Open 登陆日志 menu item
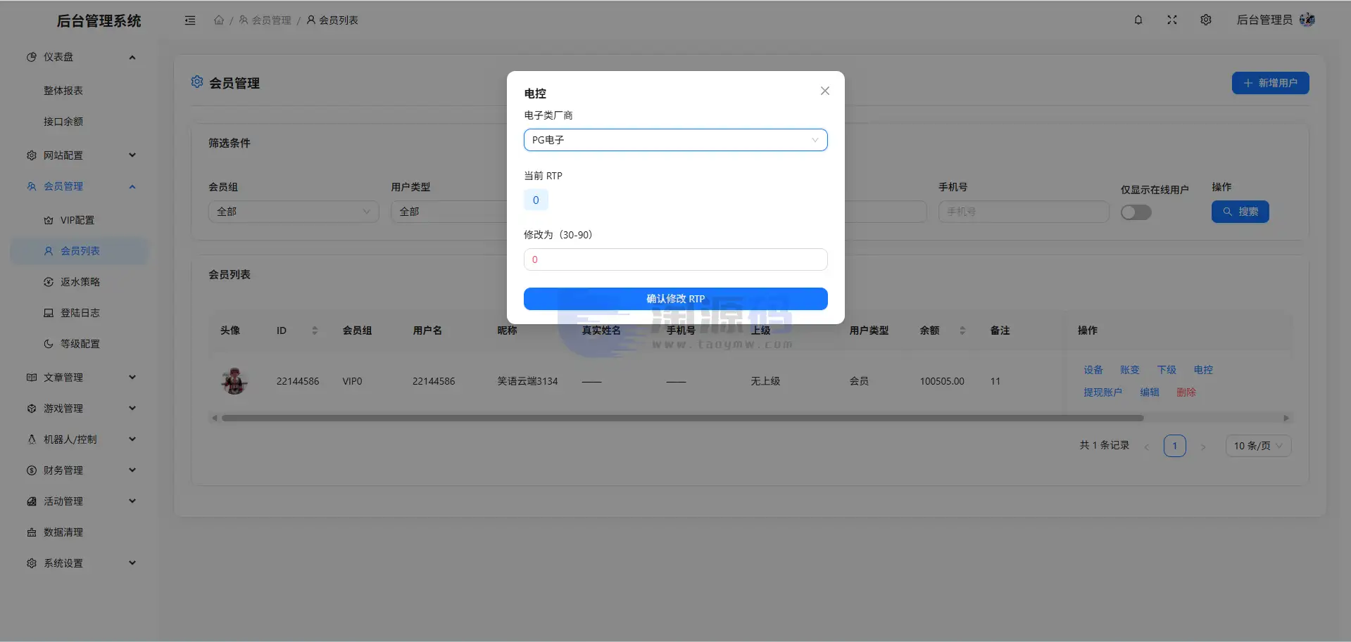Image resolution: width=1351 pixels, height=642 pixels. point(80,313)
